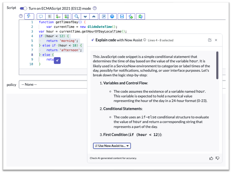The image size is (232, 174).
Task: Click the explanation panel scrollbar
Action: (x=217, y=65)
